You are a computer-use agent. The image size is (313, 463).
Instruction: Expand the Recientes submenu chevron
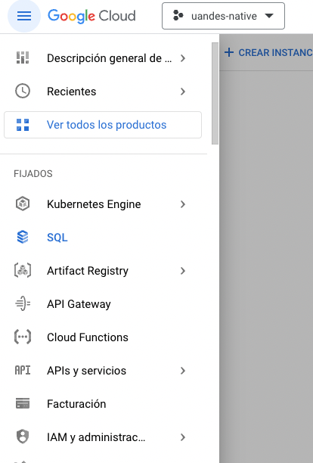click(183, 92)
